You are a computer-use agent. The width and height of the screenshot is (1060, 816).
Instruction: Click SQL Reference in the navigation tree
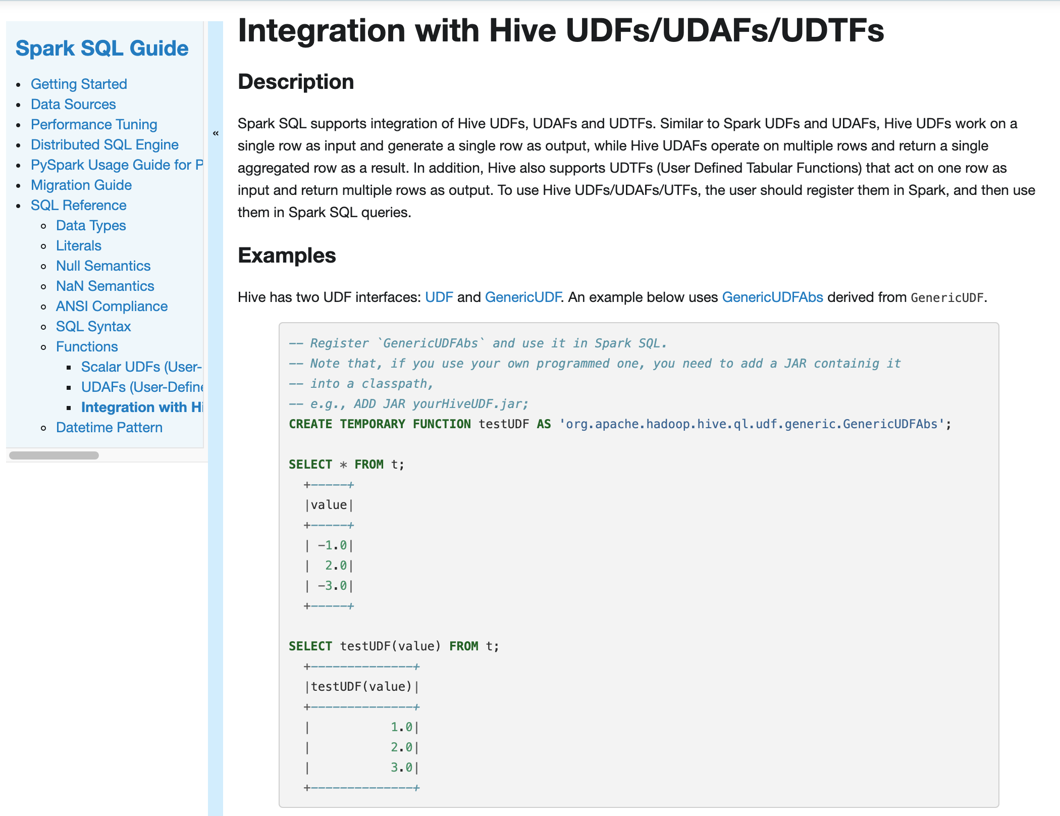pos(78,205)
